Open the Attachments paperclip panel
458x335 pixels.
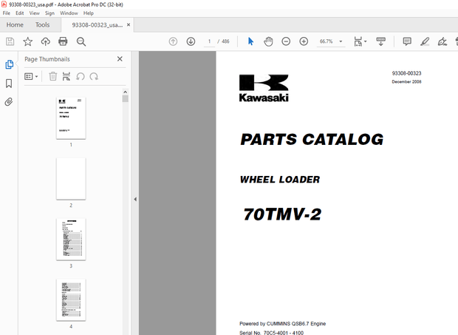pos(9,102)
